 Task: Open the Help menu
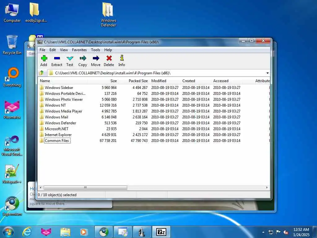coord(108,50)
